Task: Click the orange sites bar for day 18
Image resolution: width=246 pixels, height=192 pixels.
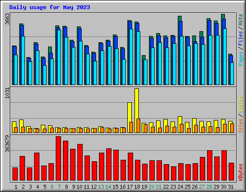Action: (138, 126)
